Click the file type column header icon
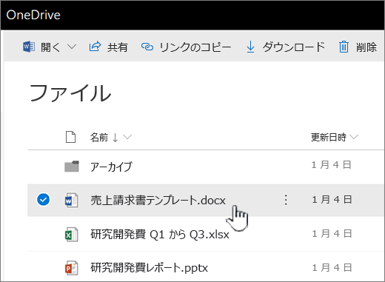Viewport: 385px width, 282px height. tap(70, 137)
